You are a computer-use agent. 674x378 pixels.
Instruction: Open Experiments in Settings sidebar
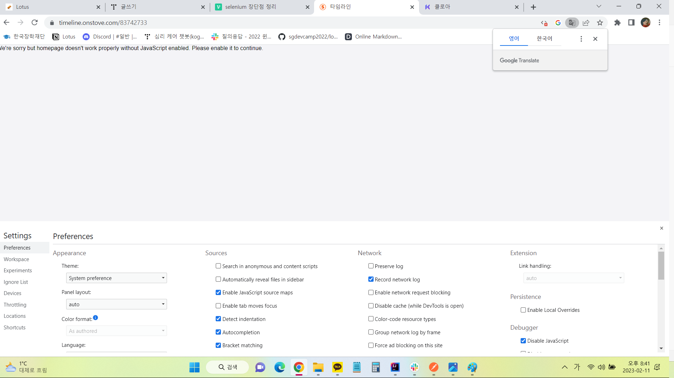point(18,271)
